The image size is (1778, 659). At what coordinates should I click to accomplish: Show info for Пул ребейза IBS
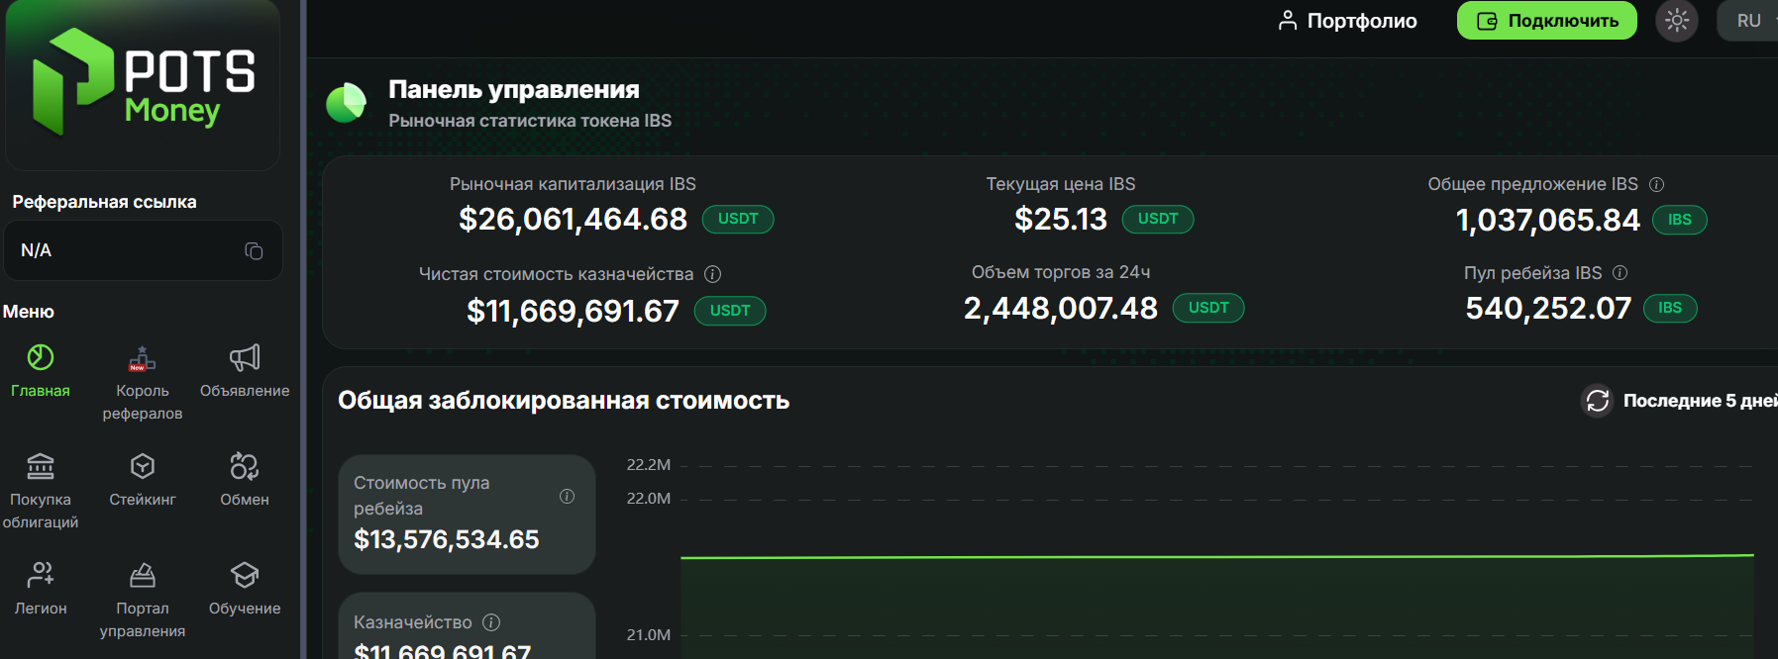coord(1621,273)
